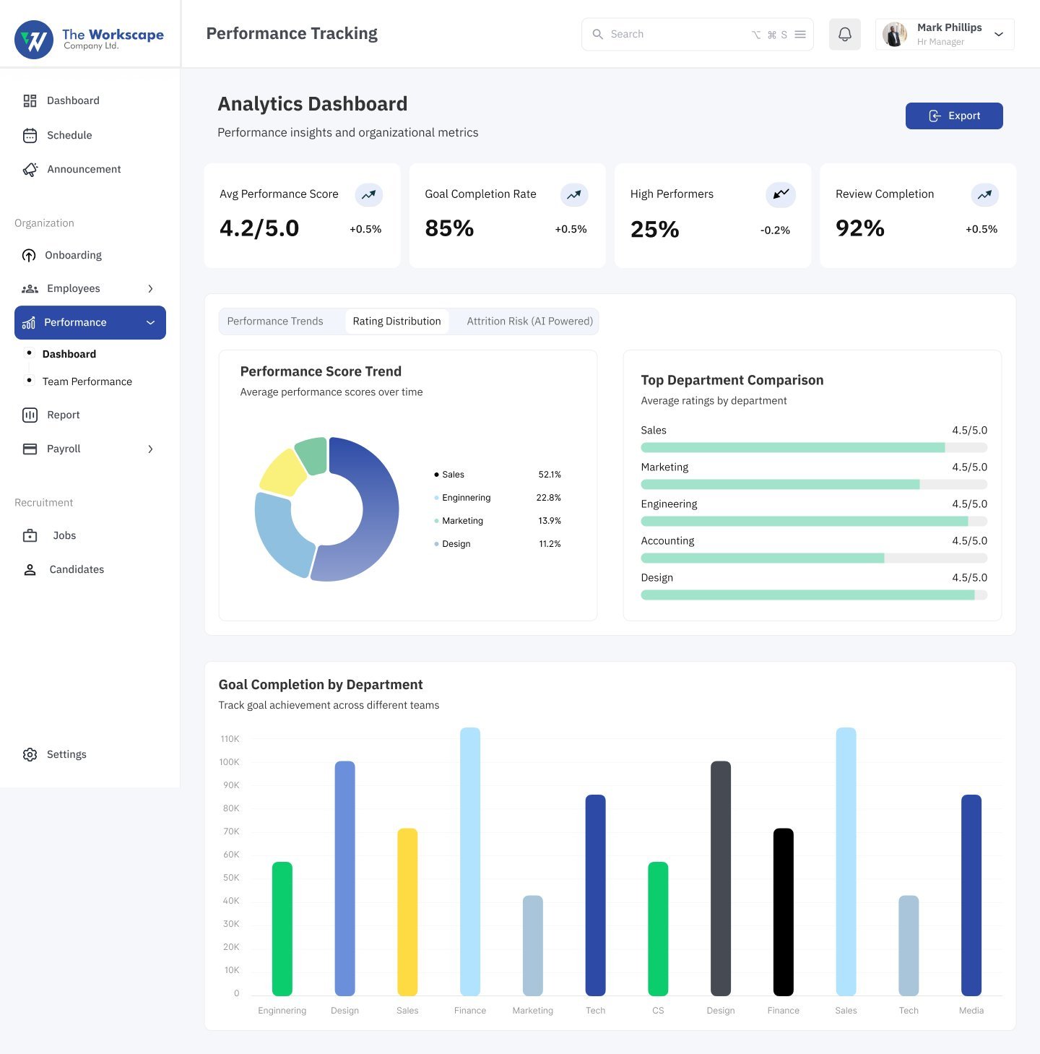
Task: Expand the Employees submenu chevron
Action: (x=150, y=288)
